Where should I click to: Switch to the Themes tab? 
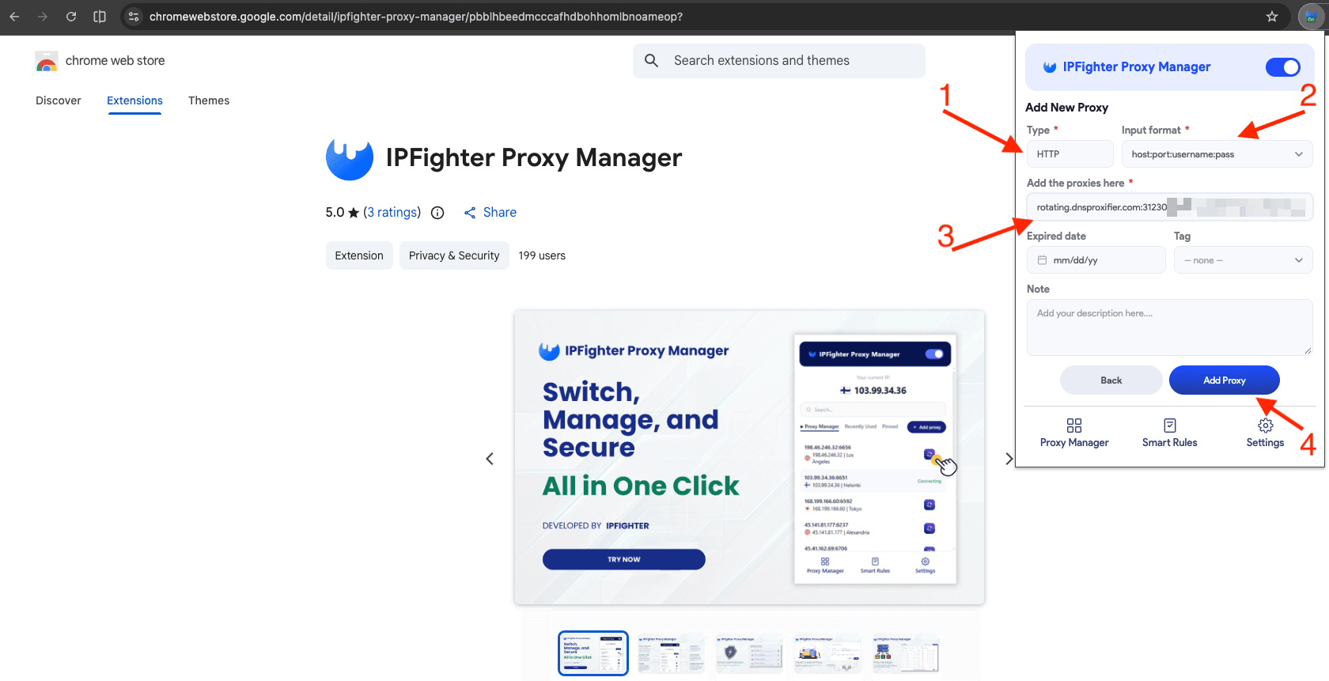click(209, 100)
